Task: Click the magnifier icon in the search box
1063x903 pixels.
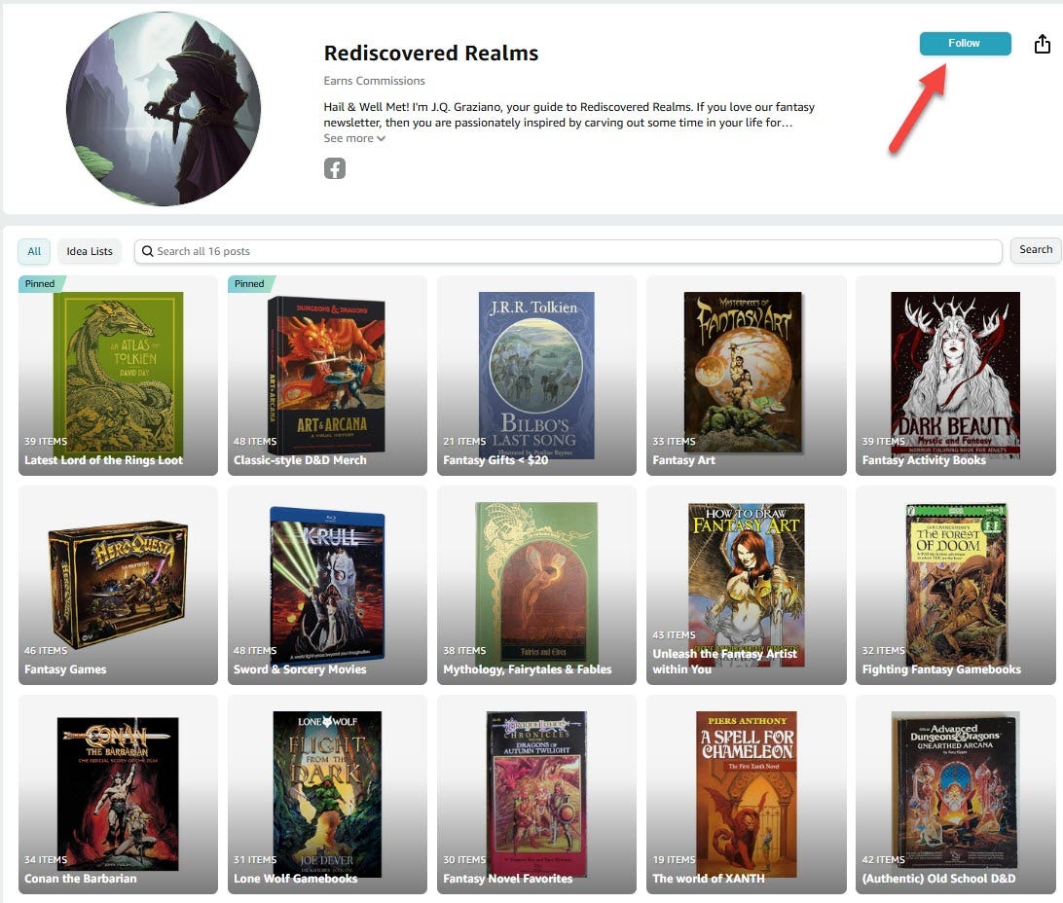Action: click(x=147, y=251)
